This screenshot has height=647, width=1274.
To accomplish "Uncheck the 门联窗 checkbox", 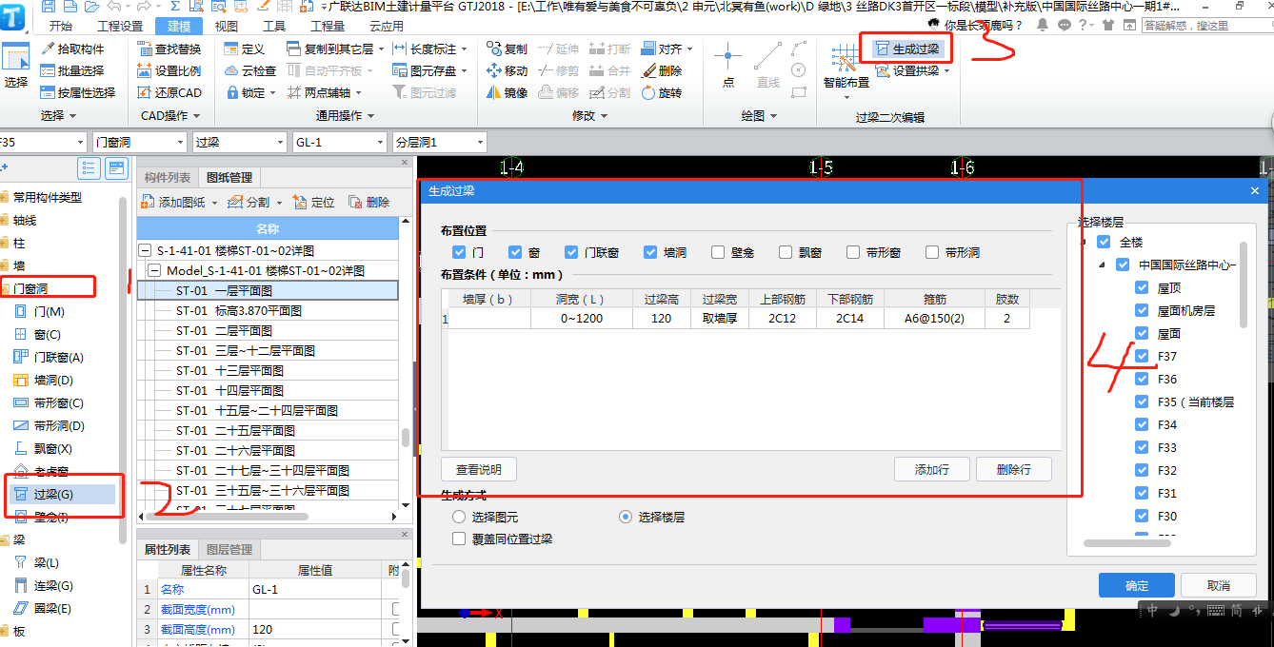I will coord(571,252).
